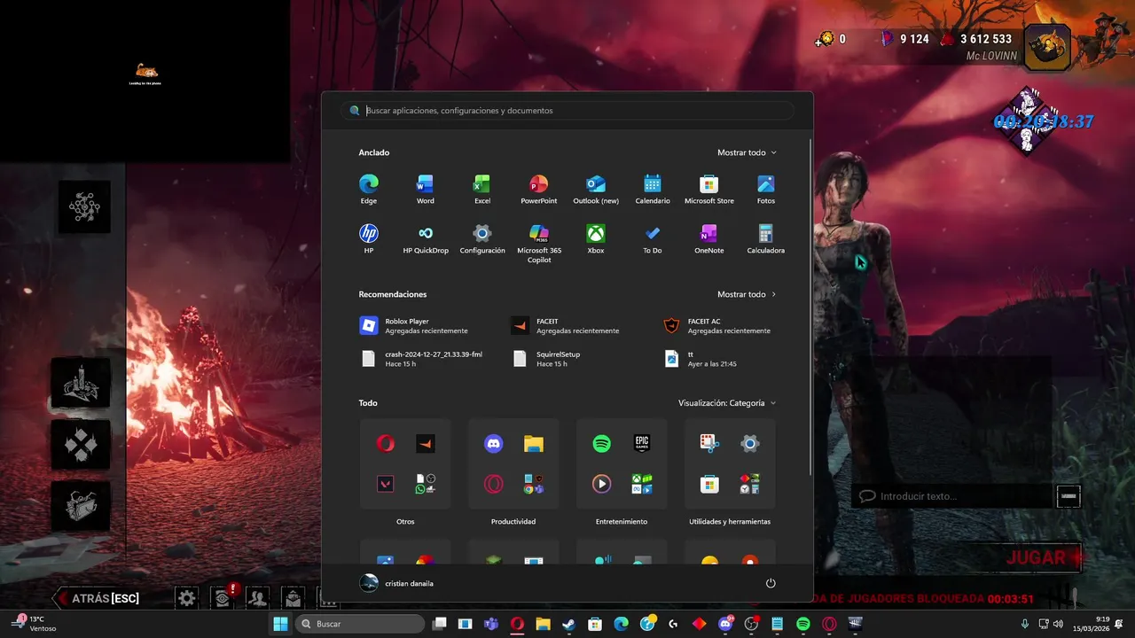Select the game network node icon

(84, 206)
